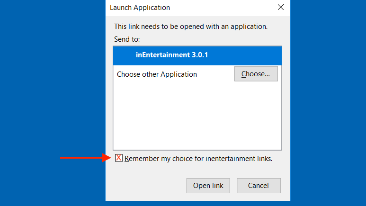This screenshot has height=206, width=366.
Task: Click the Remember my choice label text
Action: tap(198, 159)
